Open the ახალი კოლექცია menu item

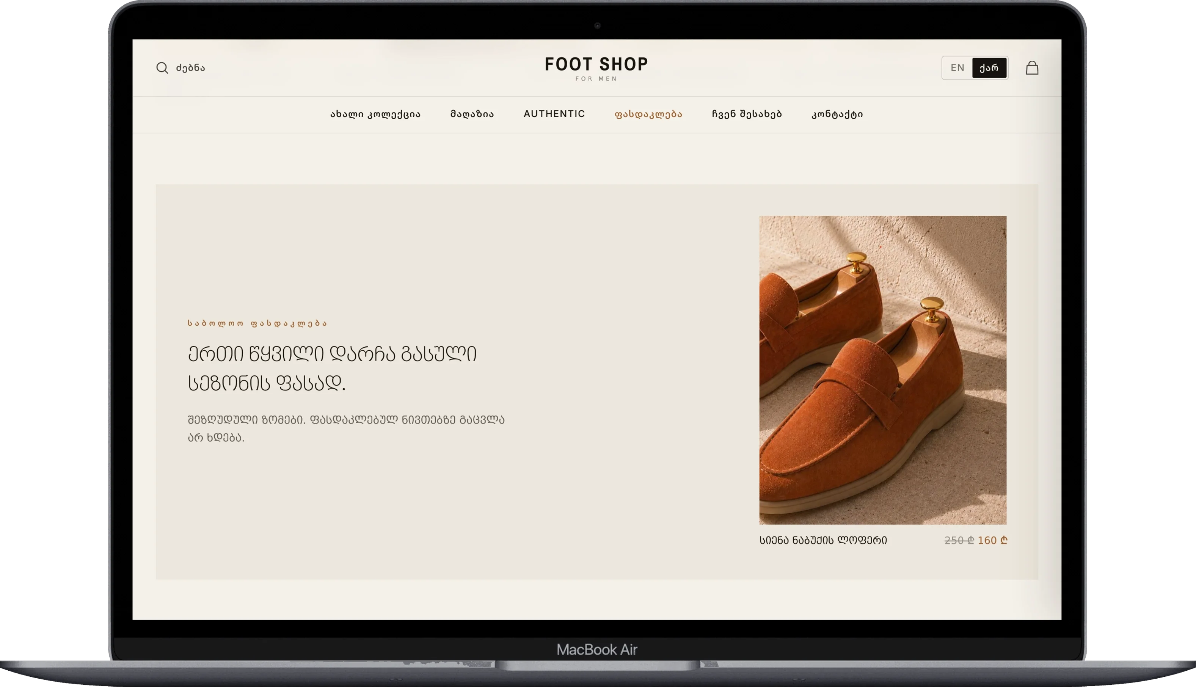click(x=375, y=114)
